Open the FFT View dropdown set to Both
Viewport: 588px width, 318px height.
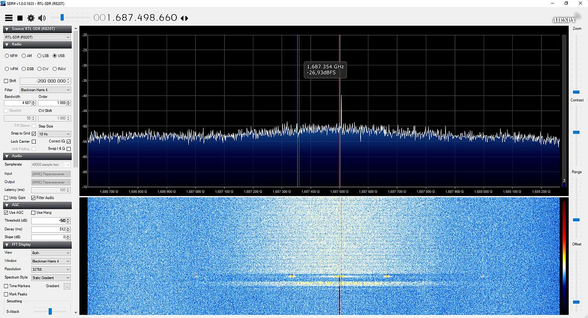tap(51, 253)
